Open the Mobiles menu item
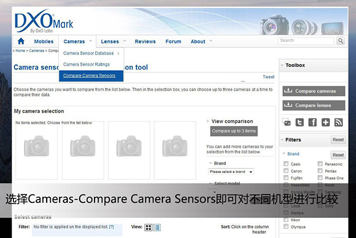The height and width of the screenshot is (238, 356). [x=44, y=41]
